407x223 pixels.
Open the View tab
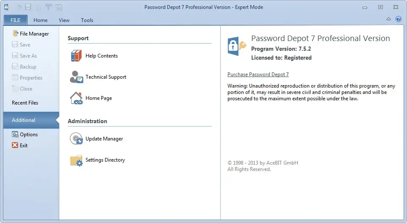point(64,20)
